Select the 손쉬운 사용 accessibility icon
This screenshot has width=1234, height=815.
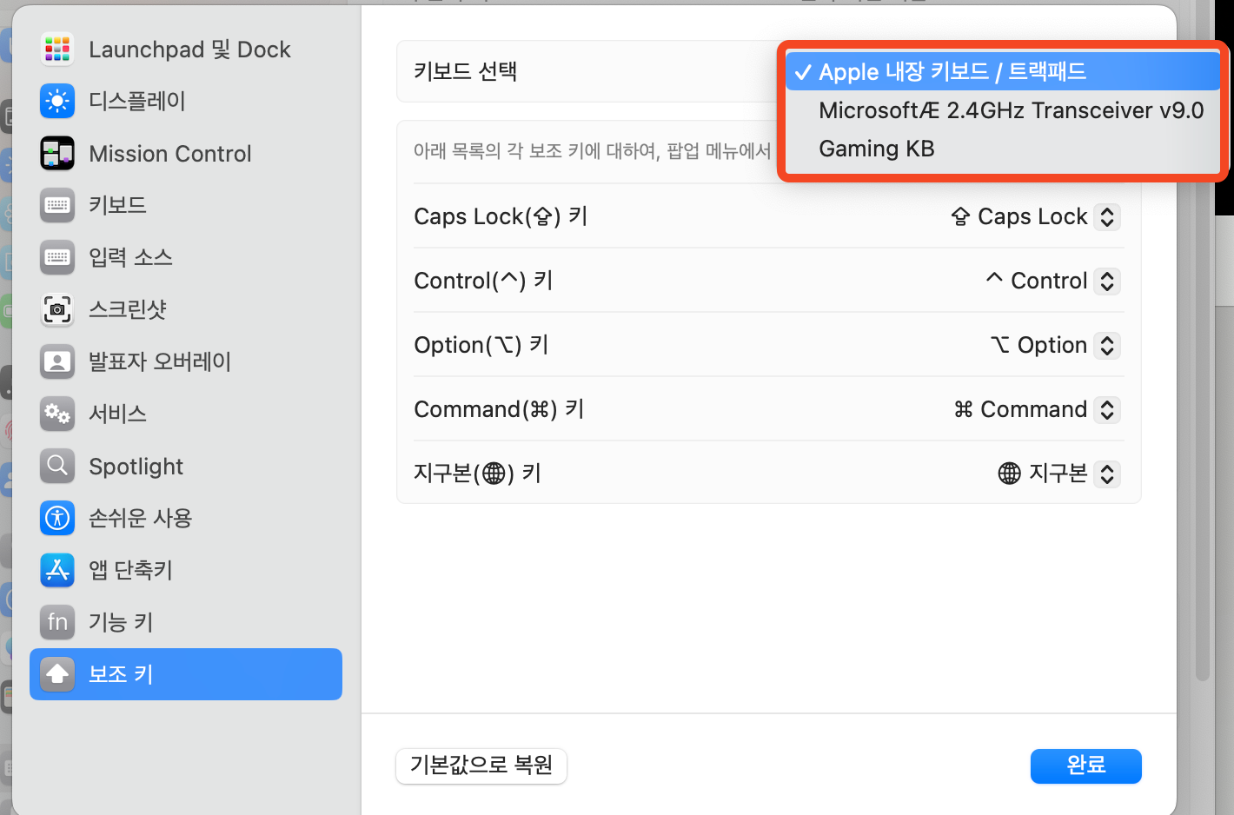point(56,518)
